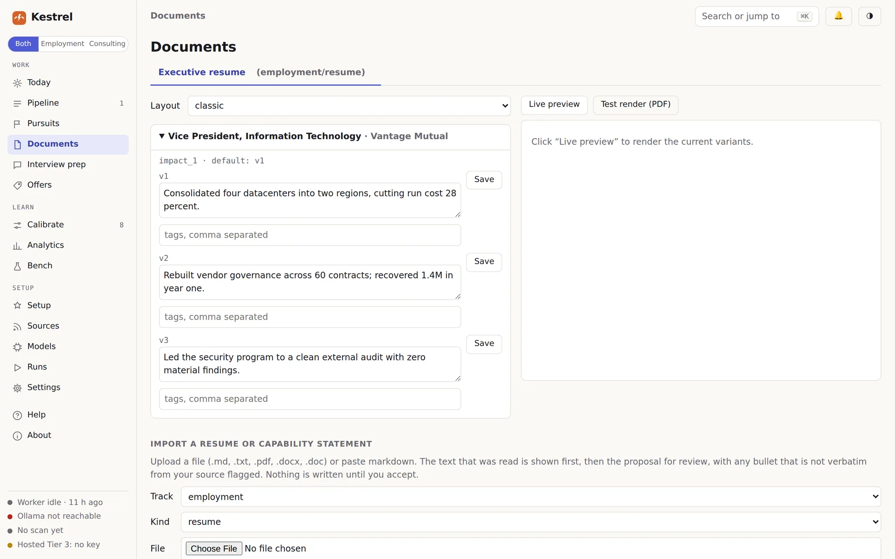Click the v1 datacenters text area
This screenshot has width=895, height=559.
coord(310,200)
